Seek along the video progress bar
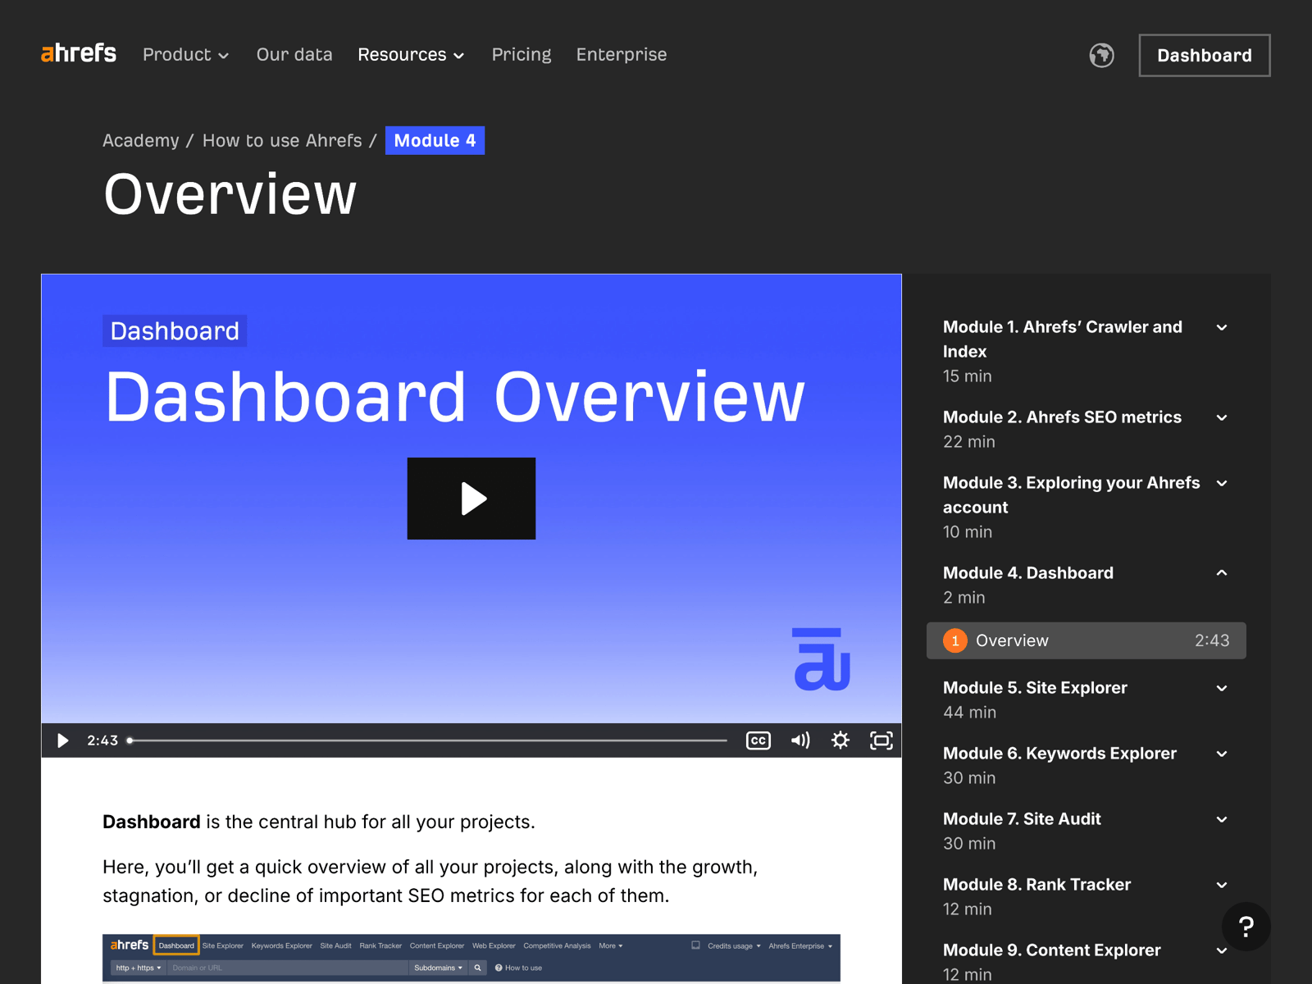This screenshot has height=984, width=1312. click(428, 740)
